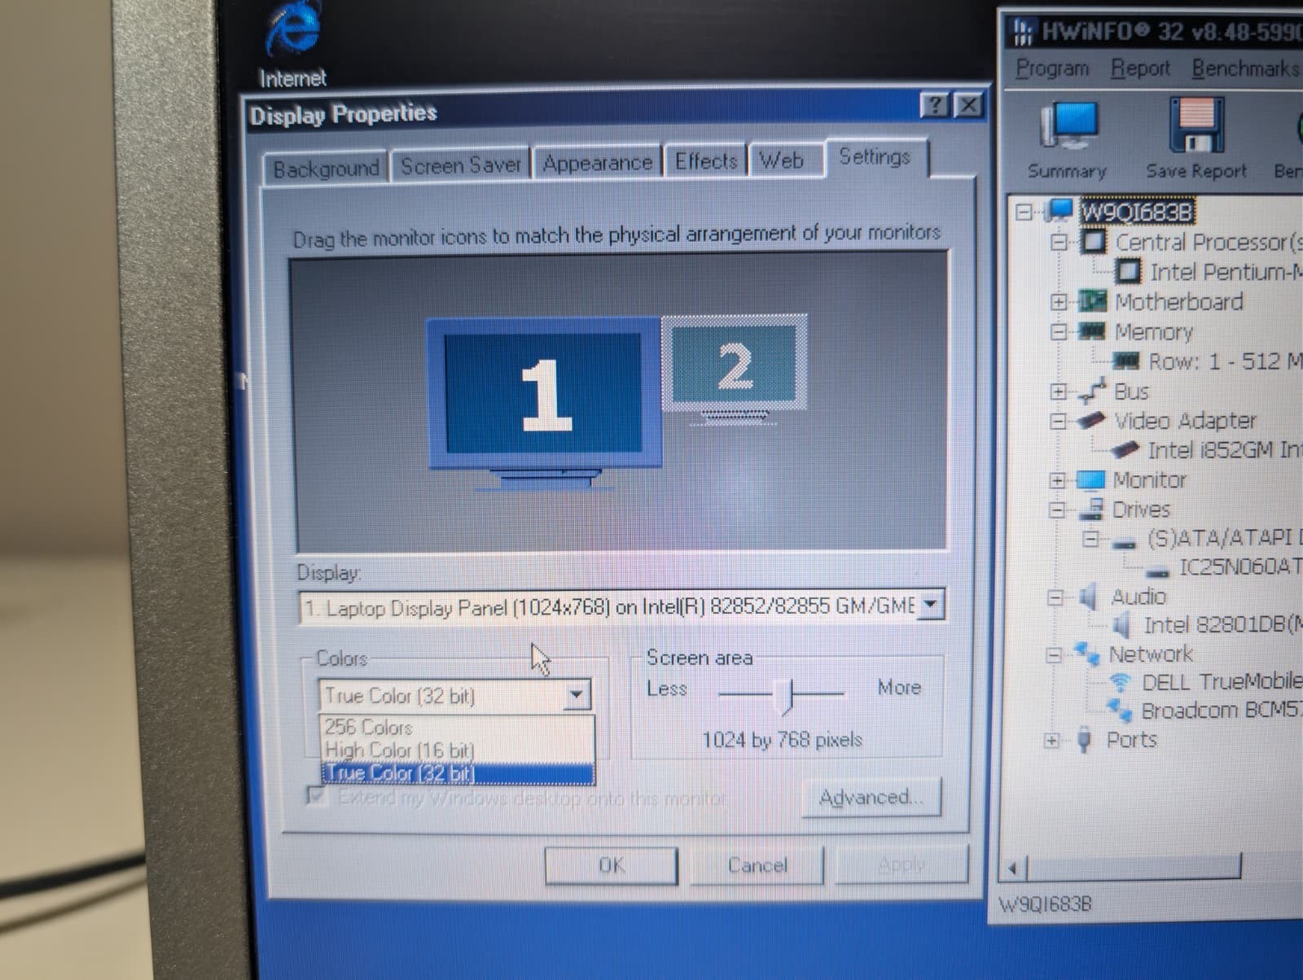
Task: Choose True Color (32 bit) highlighted option
Action: (x=458, y=772)
